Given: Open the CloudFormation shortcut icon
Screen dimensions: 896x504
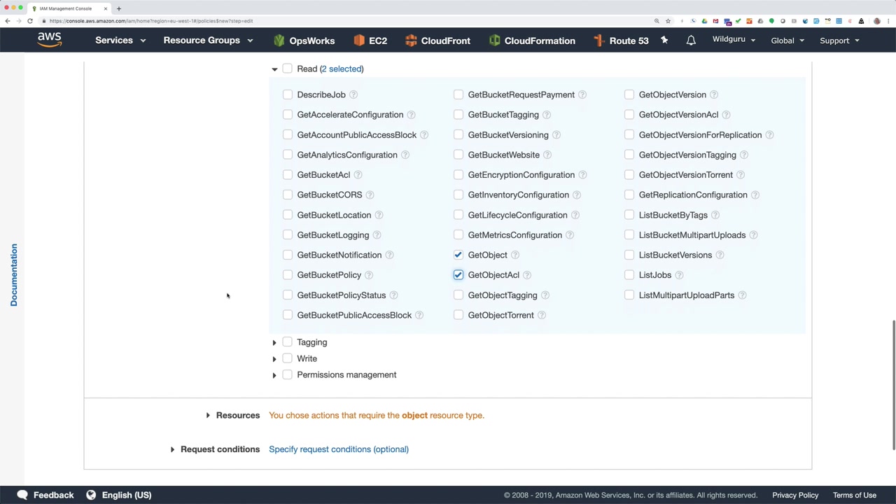Looking at the screenshot, I should pos(495,41).
